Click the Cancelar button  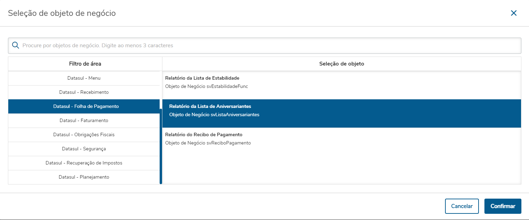[x=462, y=206]
